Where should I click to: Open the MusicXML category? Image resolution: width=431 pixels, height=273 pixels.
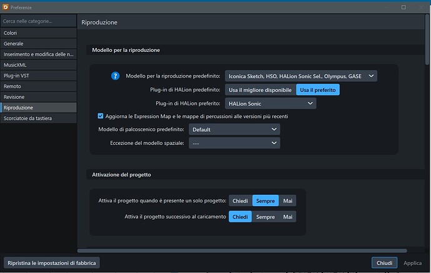(39, 65)
